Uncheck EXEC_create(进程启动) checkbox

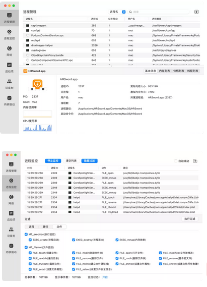(30, 240)
